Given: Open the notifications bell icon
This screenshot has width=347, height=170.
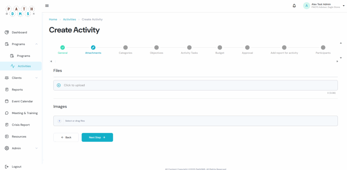Looking at the screenshot, I should click(294, 6).
